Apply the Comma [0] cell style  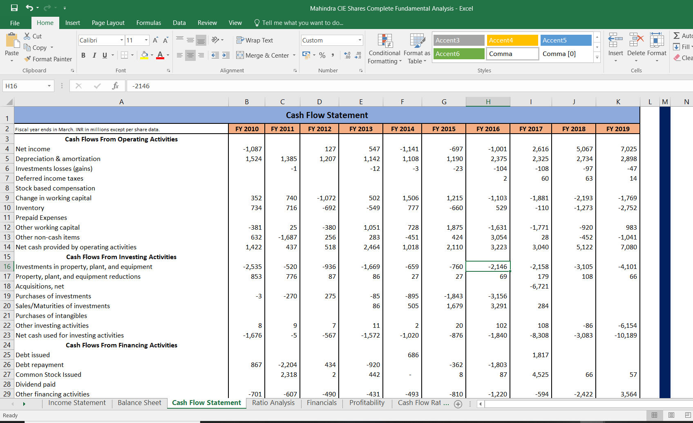pos(566,54)
